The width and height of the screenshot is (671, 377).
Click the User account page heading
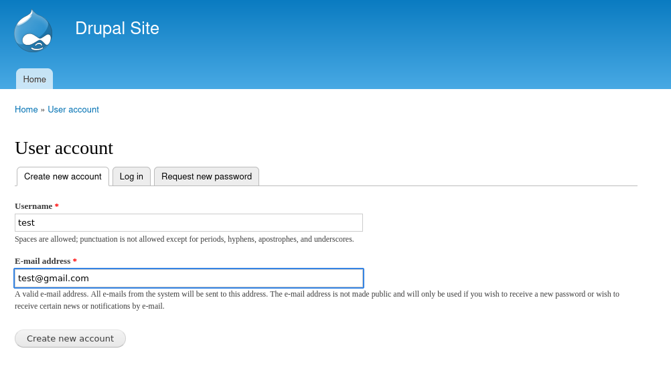coord(64,148)
